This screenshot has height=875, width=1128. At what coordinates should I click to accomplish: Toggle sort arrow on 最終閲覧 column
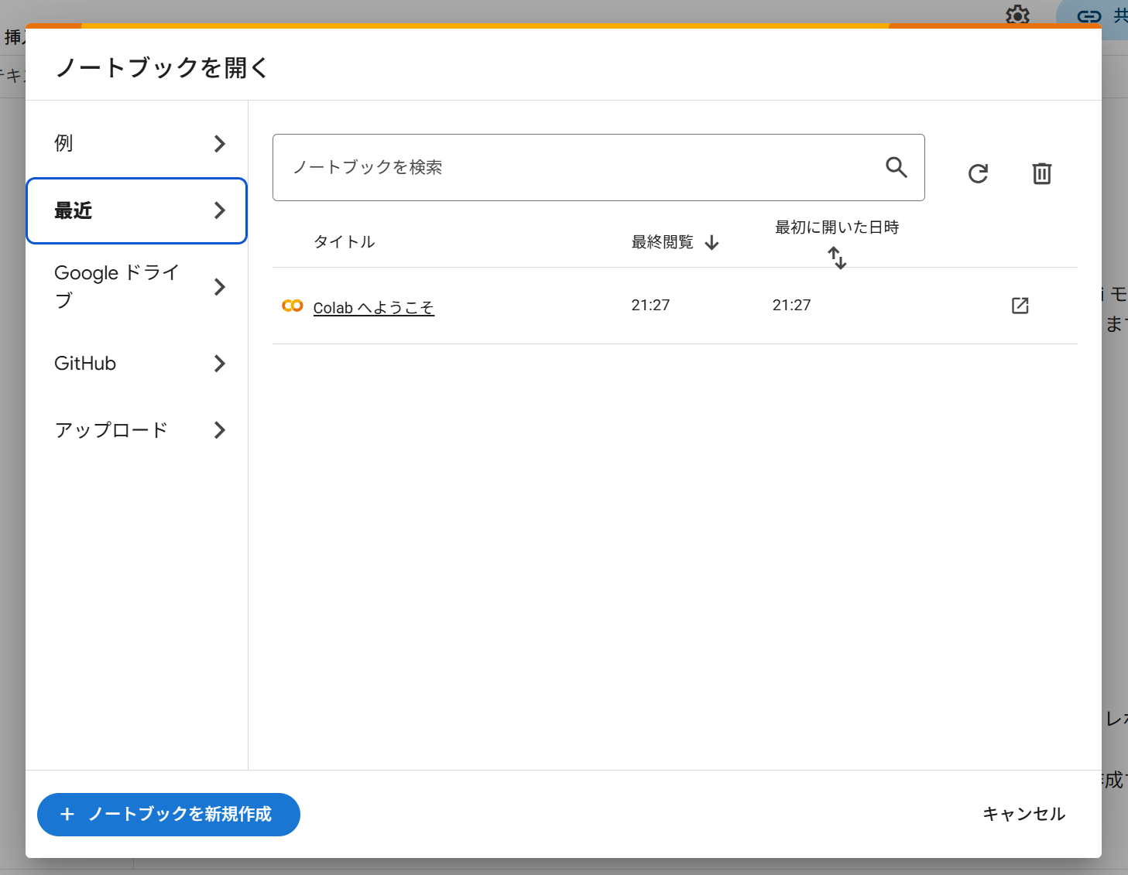(712, 243)
